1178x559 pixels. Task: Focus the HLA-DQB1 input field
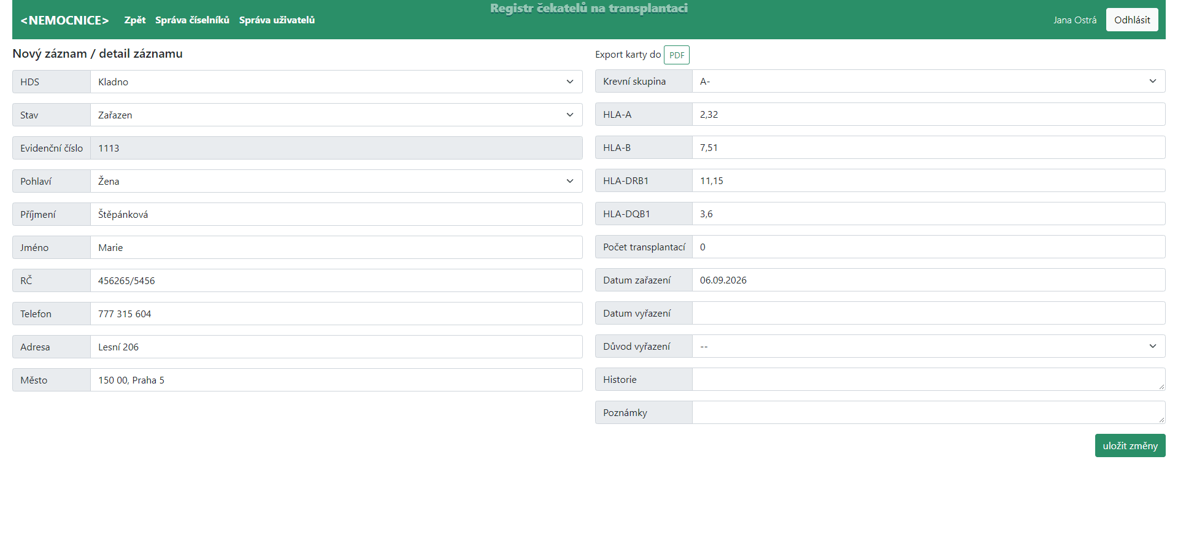928,214
